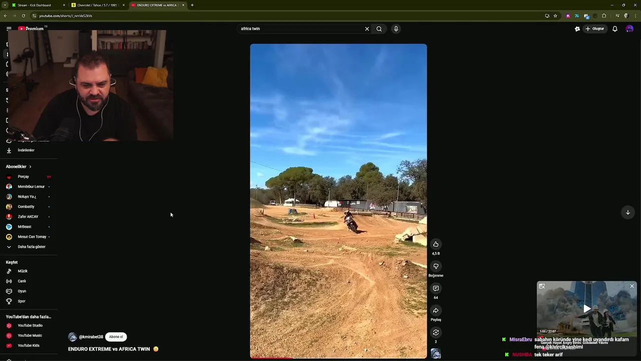Close the 'ENDURO EXTREME vs AFRICA' tab

pyautogui.click(x=183, y=5)
